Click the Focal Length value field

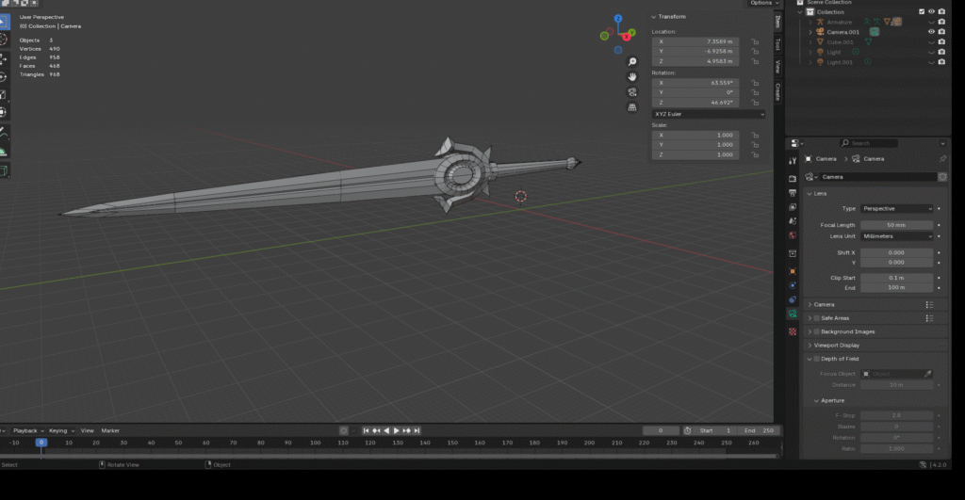(x=896, y=225)
